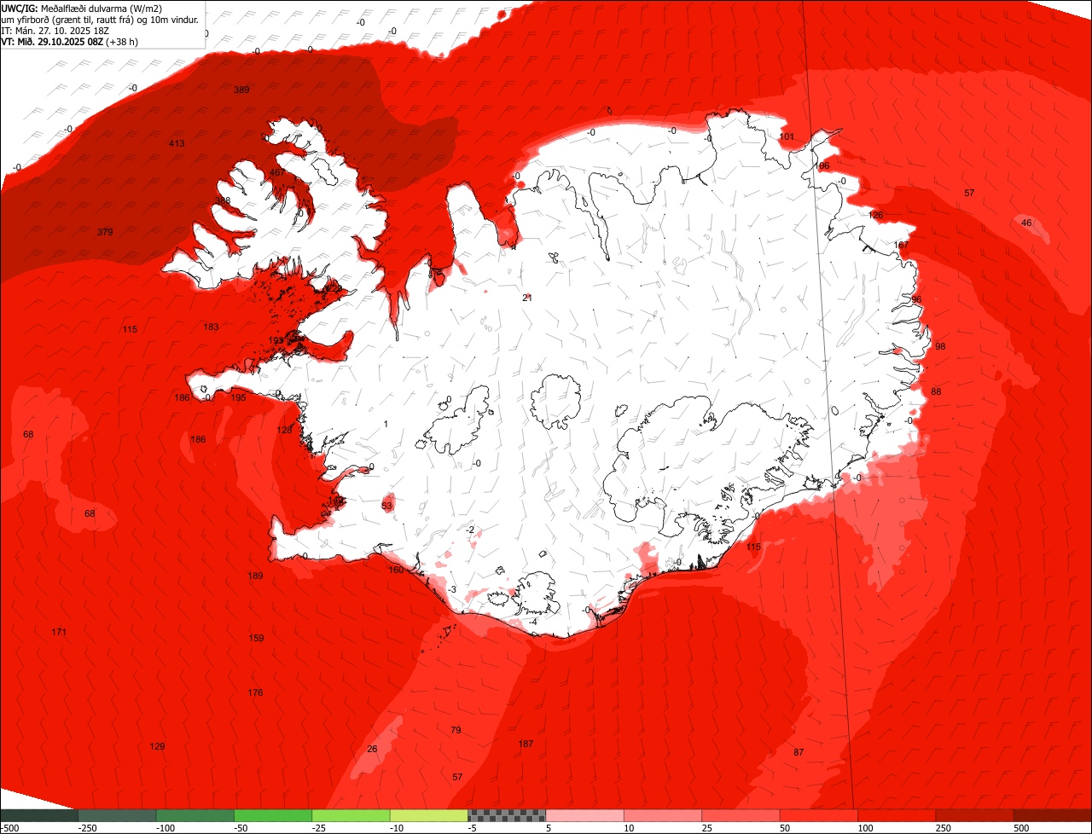Click the legend tick label -500

pyautogui.click(x=9, y=828)
